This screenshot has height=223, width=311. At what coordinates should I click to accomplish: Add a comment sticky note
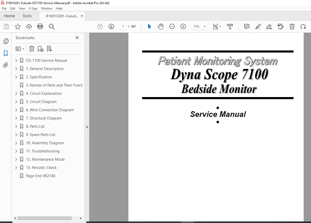[247, 27]
